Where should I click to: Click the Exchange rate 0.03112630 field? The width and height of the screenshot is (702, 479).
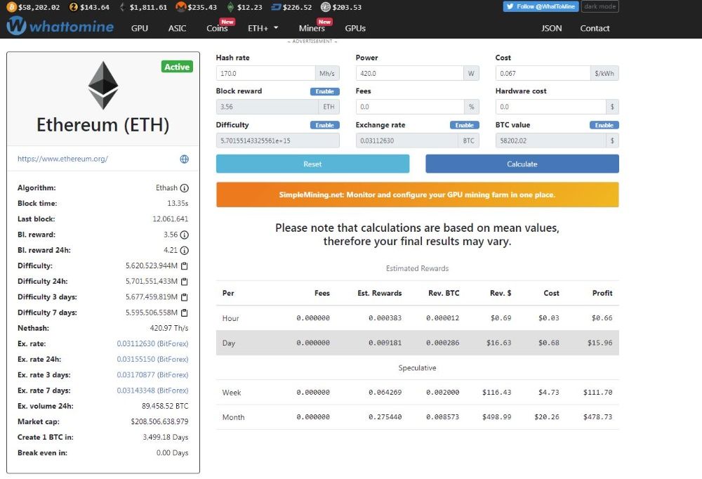[x=407, y=140]
